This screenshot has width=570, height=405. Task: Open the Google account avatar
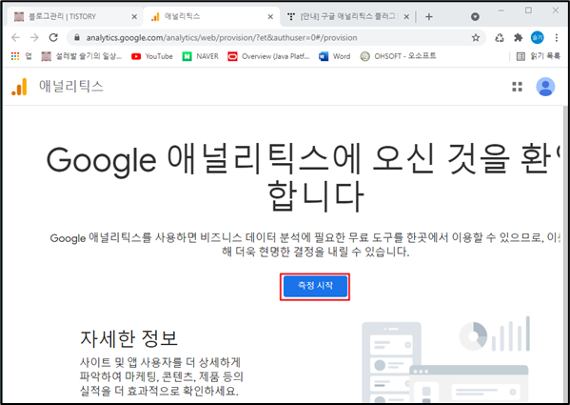click(x=545, y=87)
